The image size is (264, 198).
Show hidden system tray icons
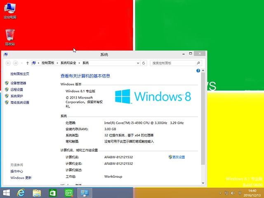pos(221,193)
